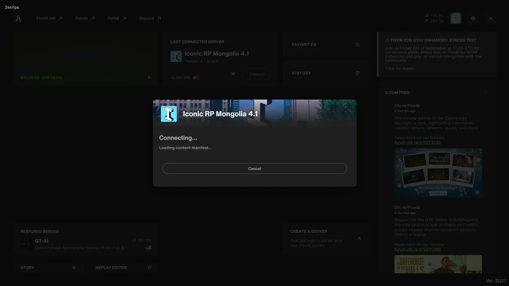Click the GT-AI featured server icon
This screenshot has height=286, width=509.
click(x=26, y=244)
